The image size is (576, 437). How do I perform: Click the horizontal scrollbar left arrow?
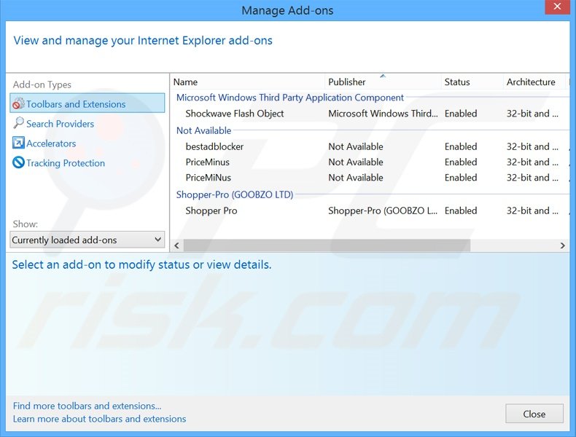(x=176, y=245)
